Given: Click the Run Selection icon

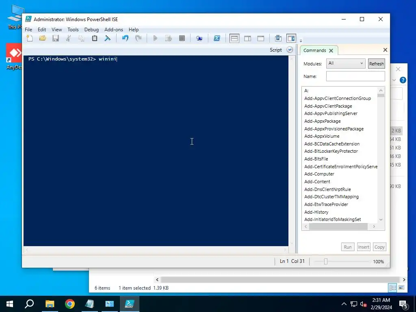Looking at the screenshot, I should [x=169, y=38].
